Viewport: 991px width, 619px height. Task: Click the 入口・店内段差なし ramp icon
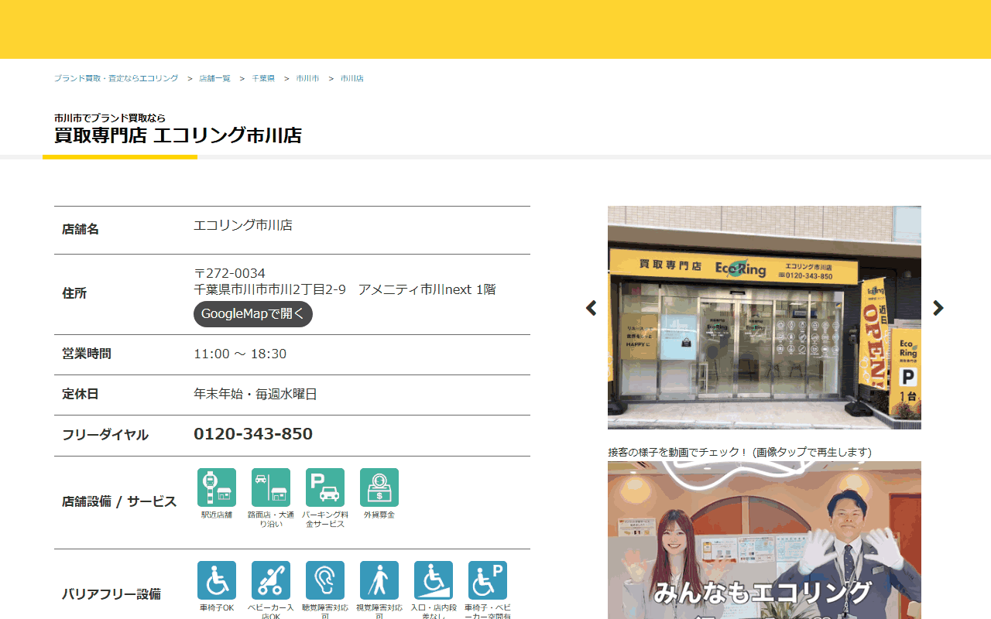pyautogui.click(x=434, y=580)
